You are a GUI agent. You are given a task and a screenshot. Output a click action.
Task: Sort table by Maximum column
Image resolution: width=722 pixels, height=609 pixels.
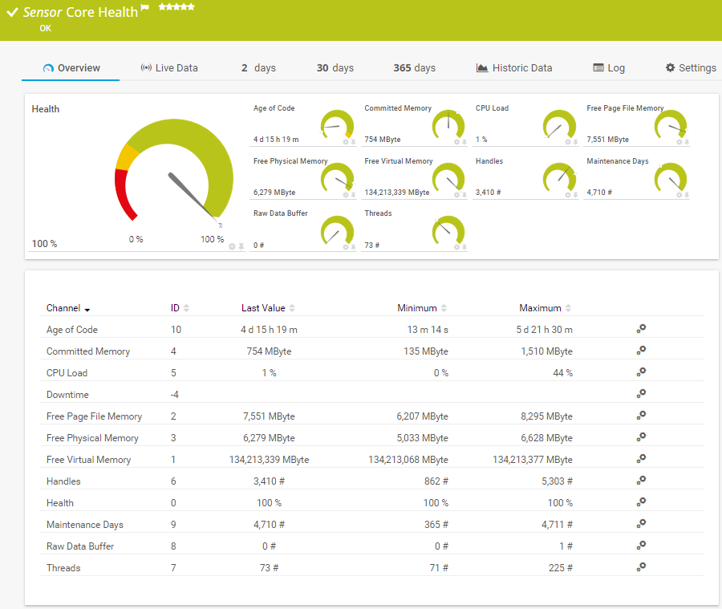(x=546, y=308)
